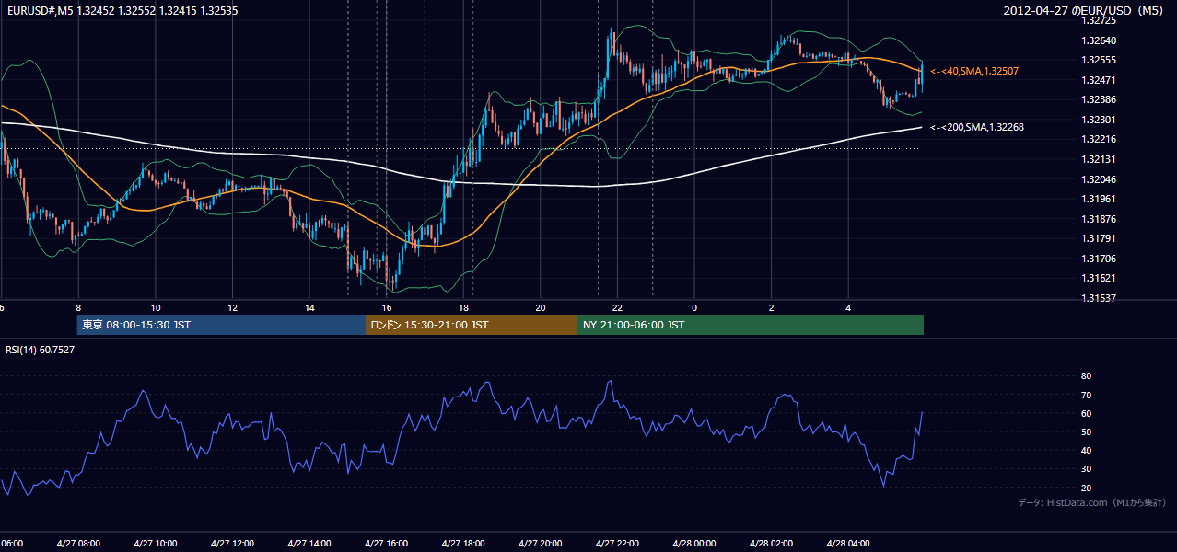Click hour marker 8 under the price chart
1177x552 pixels.
point(78,307)
